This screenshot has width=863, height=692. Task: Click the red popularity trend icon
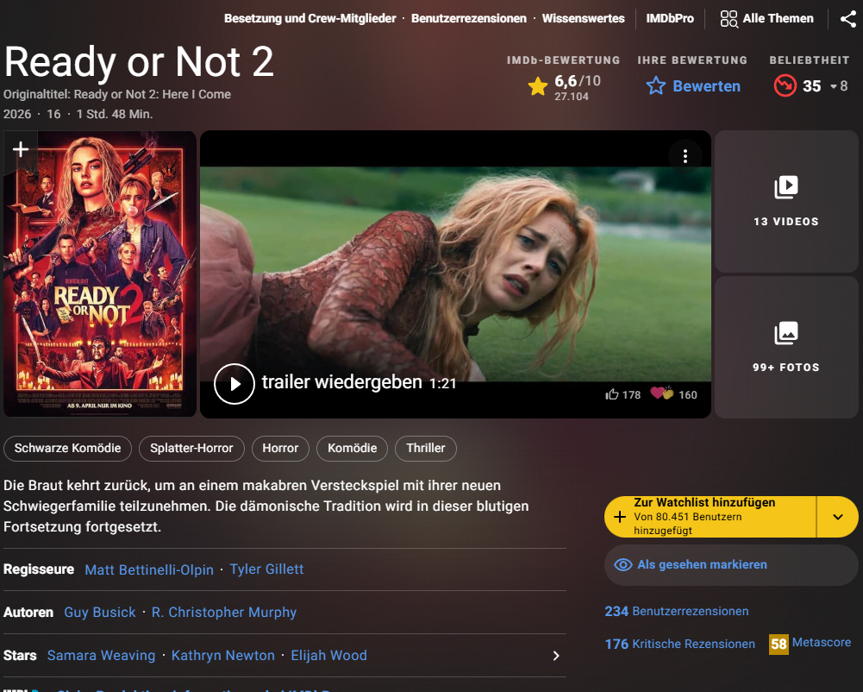pos(785,86)
